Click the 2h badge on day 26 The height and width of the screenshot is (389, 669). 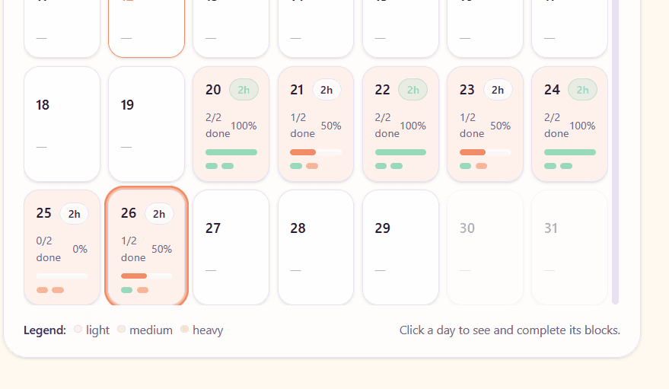point(159,214)
